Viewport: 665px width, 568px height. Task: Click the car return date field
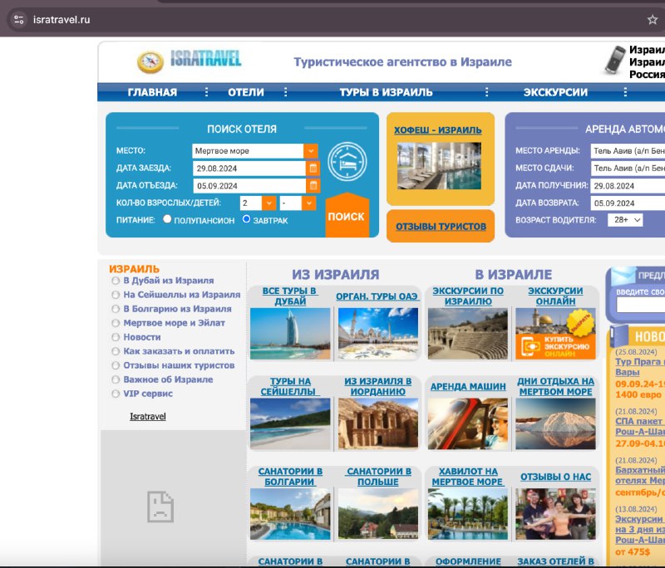[628, 203]
